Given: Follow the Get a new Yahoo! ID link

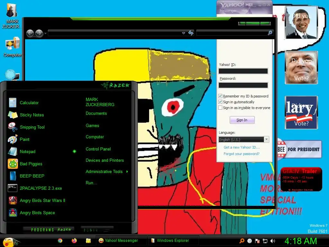Looking at the screenshot, I should (x=242, y=147).
